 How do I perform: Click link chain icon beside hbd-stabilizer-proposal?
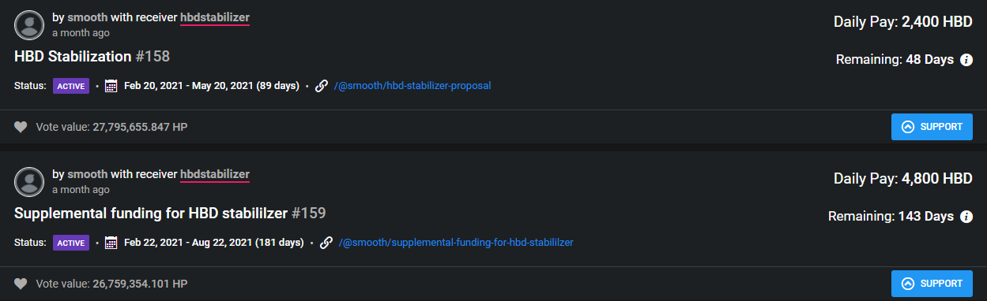point(322,86)
